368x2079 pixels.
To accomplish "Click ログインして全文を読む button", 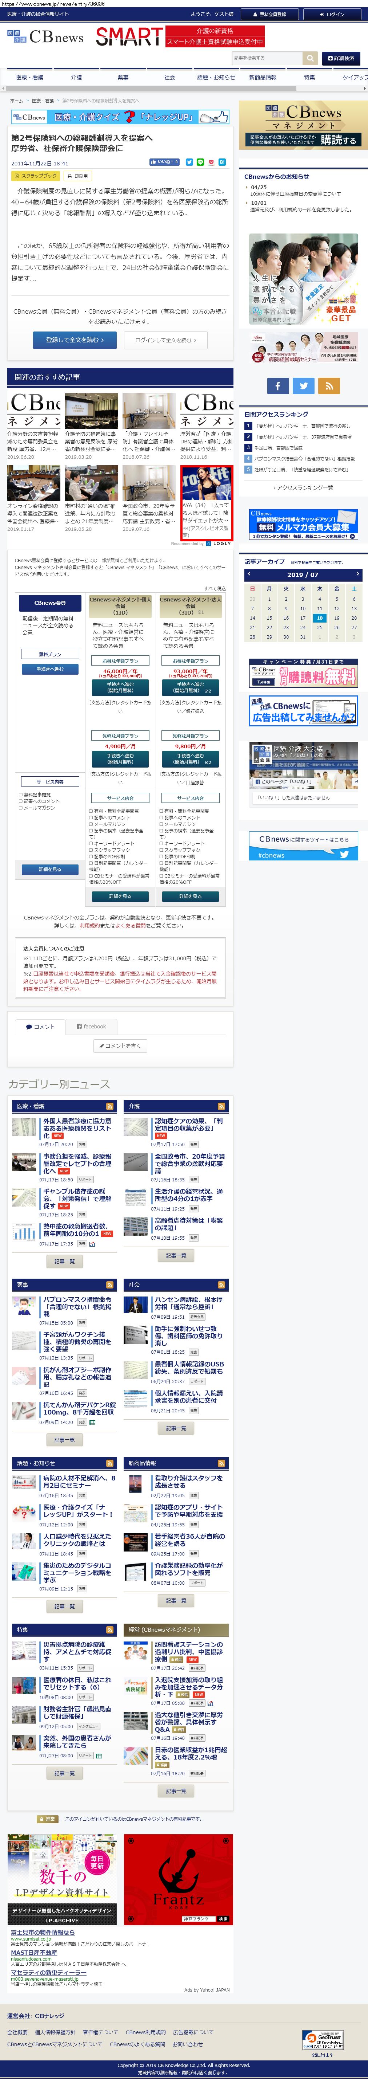I will tap(166, 341).
